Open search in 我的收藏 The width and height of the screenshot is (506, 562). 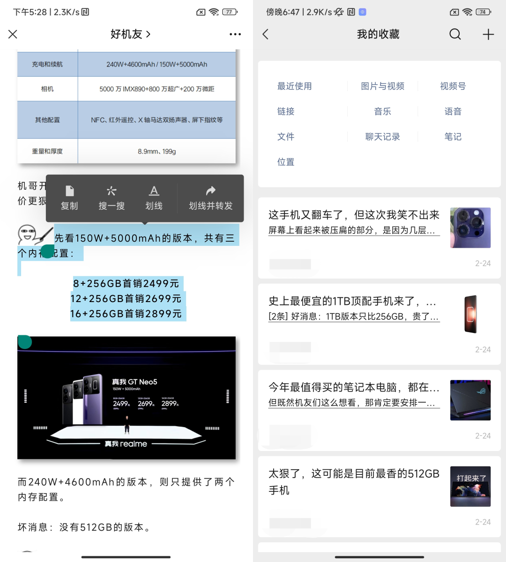[455, 34]
